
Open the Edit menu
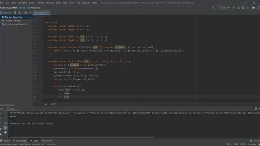7,3
